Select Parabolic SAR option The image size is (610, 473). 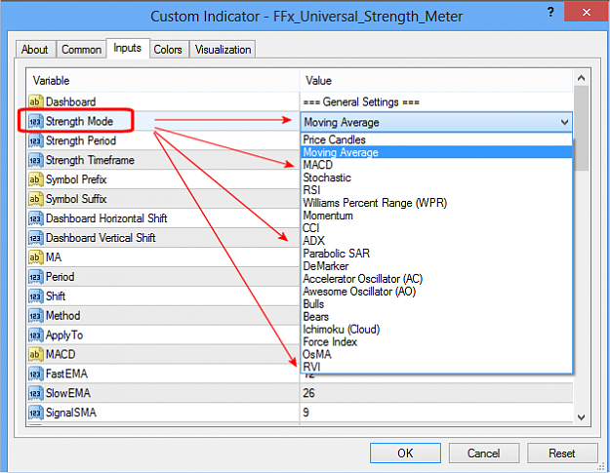click(x=436, y=254)
